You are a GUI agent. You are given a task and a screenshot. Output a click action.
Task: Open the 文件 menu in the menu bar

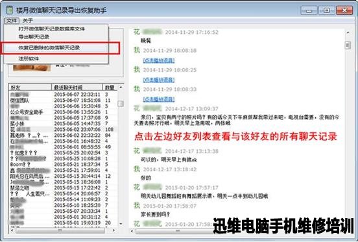point(12,21)
